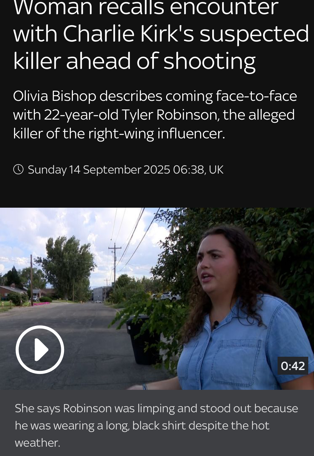This screenshot has width=314, height=456.
Task: Click the clock icon beside the date
Action: pos(18,169)
